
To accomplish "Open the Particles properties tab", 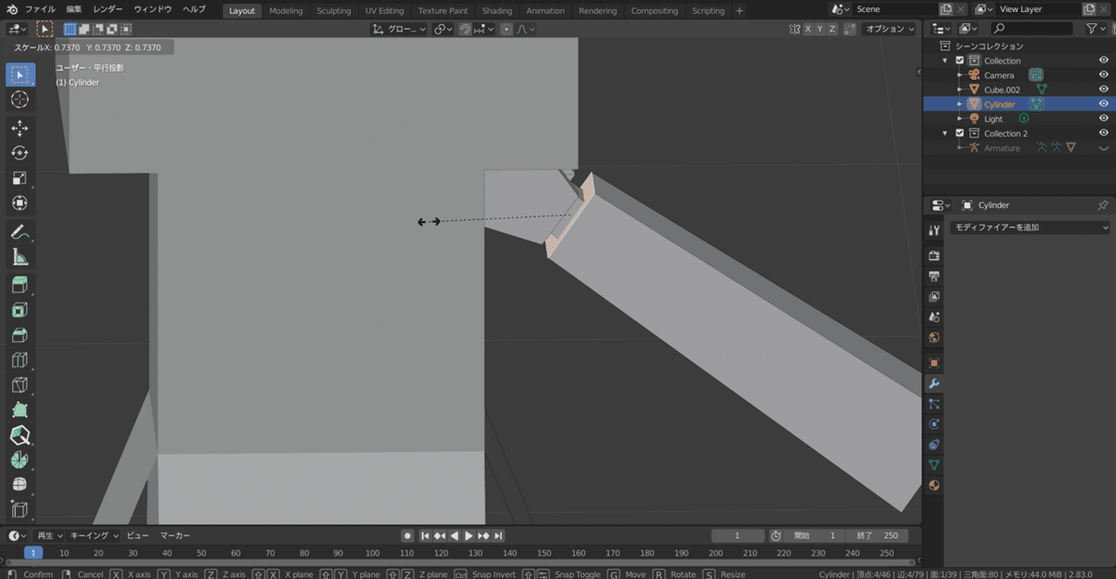I will click(934, 404).
